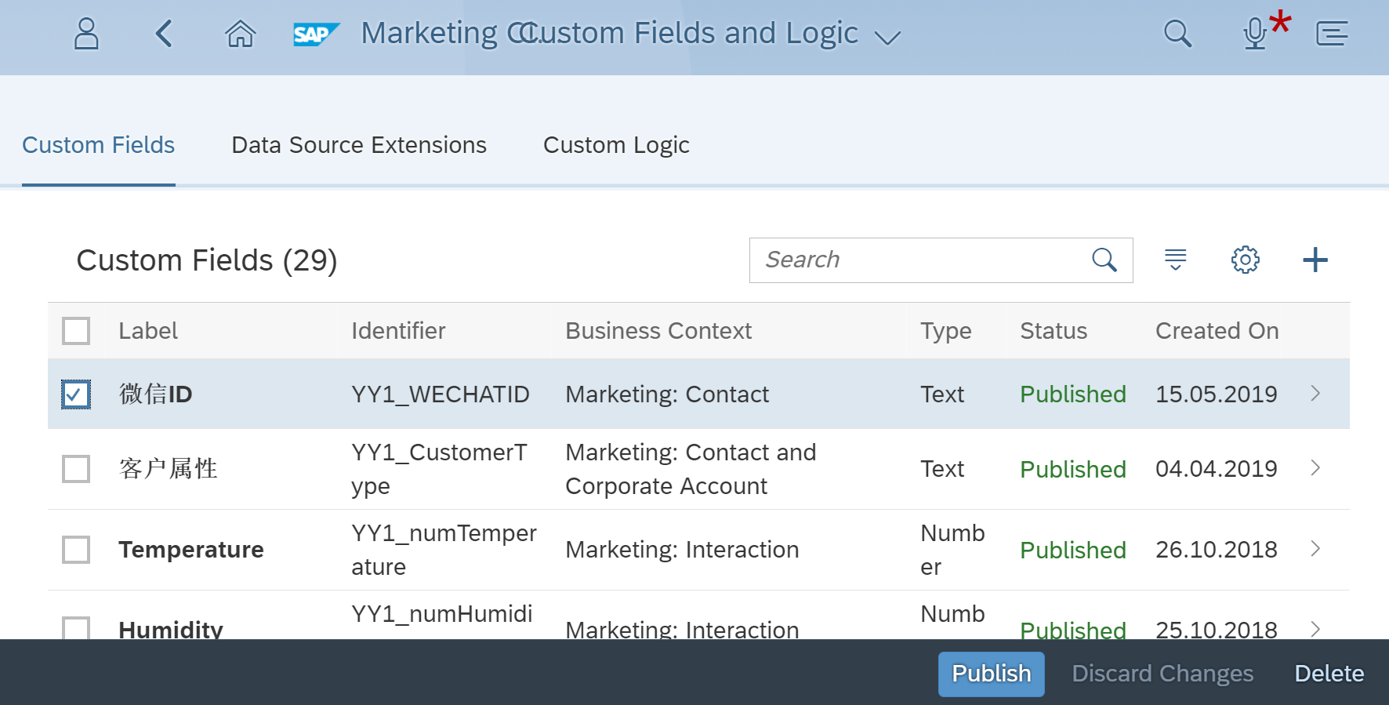Click the SAP logo

point(315,35)
